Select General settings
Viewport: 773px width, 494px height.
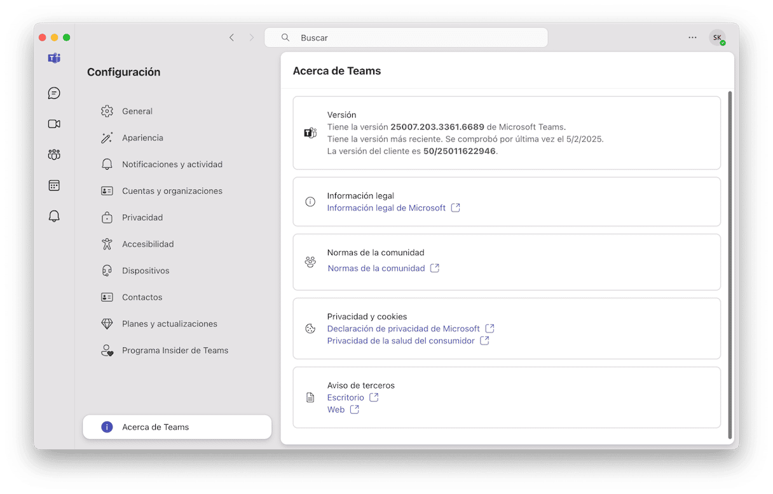tap(177, 111)
